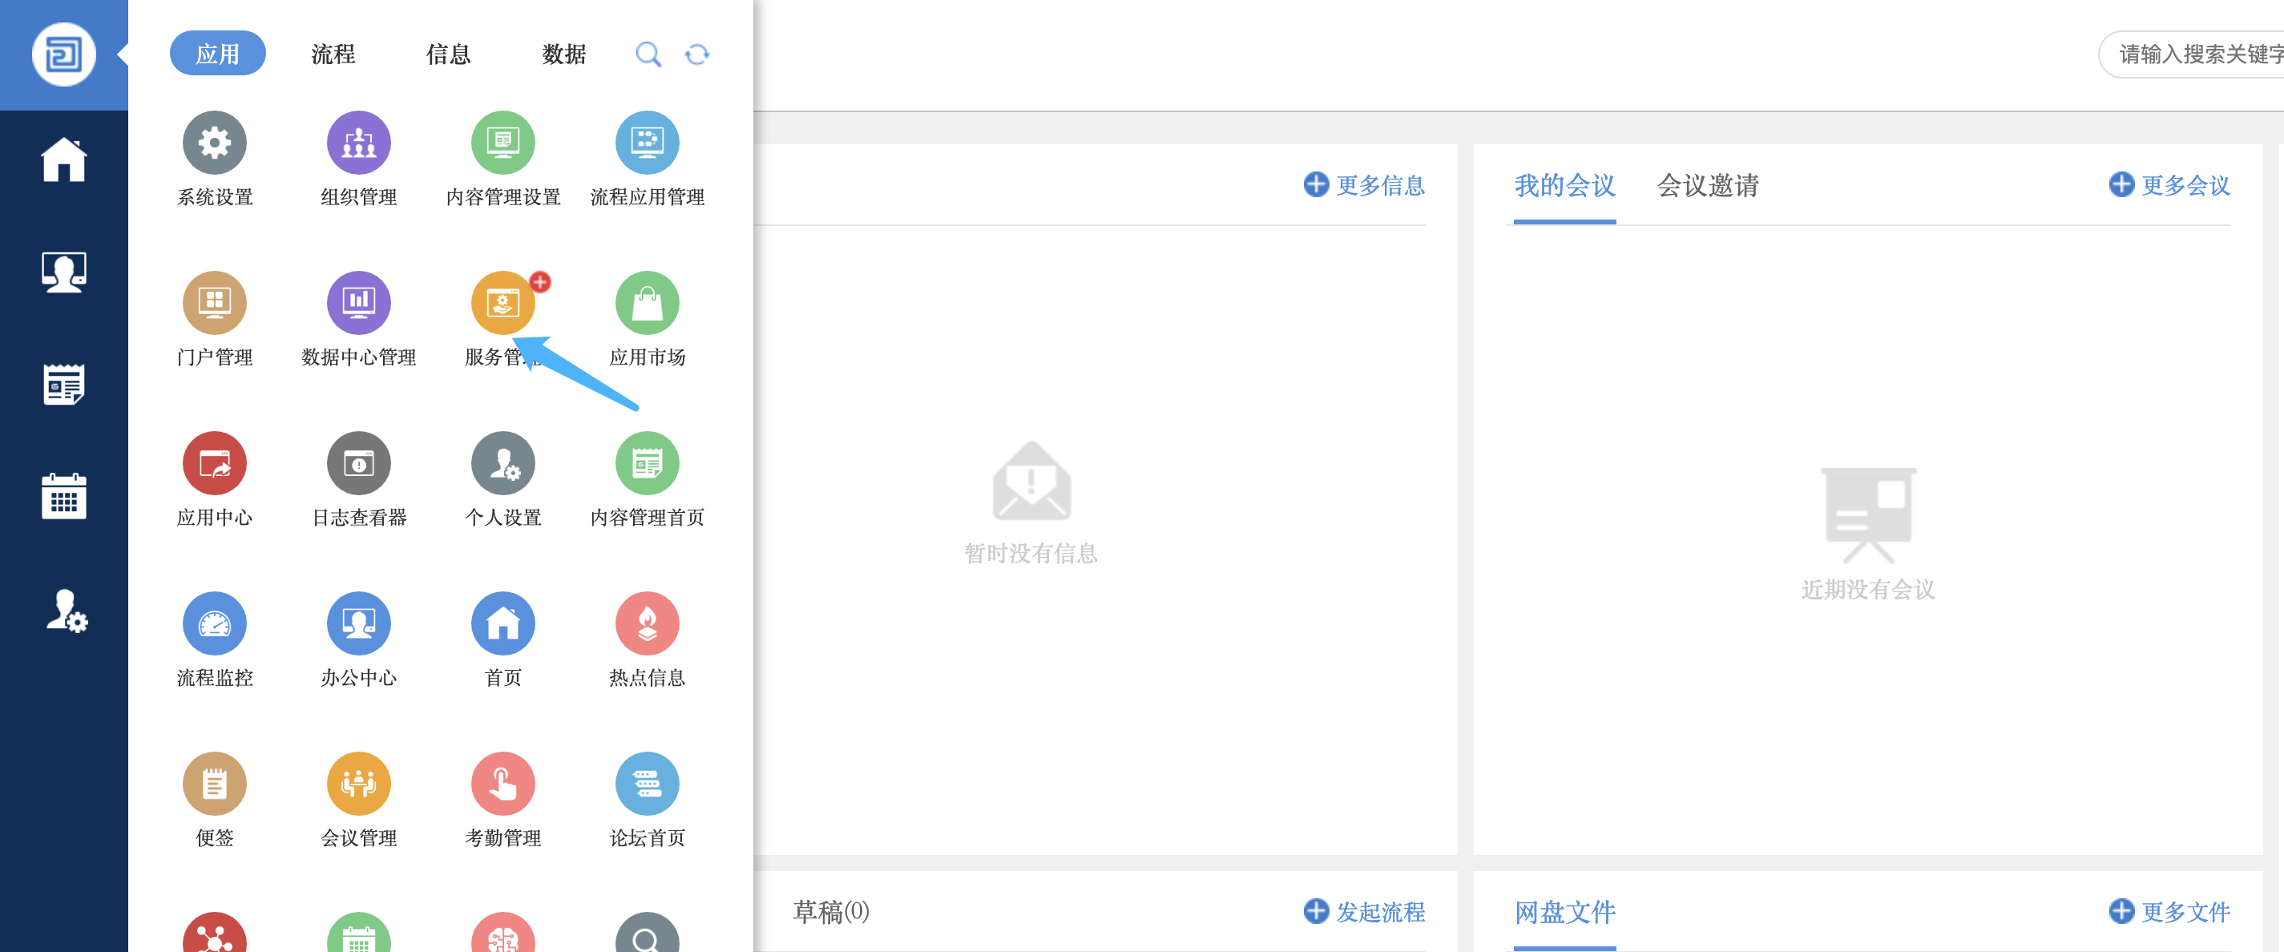
Task: Click the home icon in left sidebar
Action: (x=64, y=160)
